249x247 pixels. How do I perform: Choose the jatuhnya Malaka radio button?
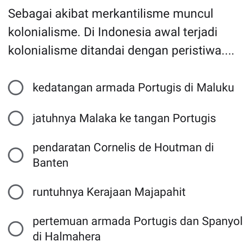[16, 119]
